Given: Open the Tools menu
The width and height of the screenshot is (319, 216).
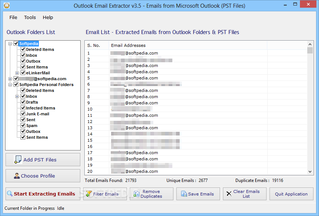Looking at the screenshot, I should point(30,18).
